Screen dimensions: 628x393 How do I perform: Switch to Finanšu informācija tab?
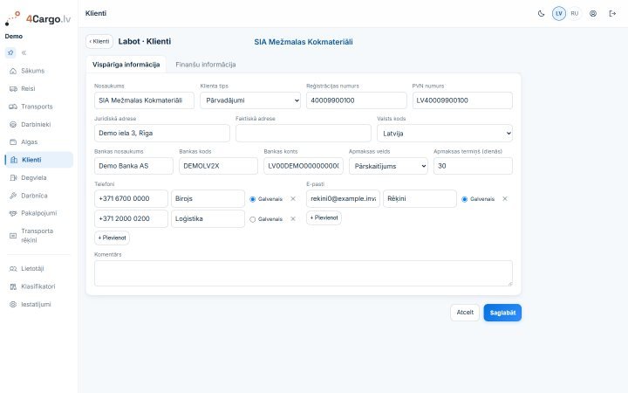pyautogui.click(x=206, y=65)
